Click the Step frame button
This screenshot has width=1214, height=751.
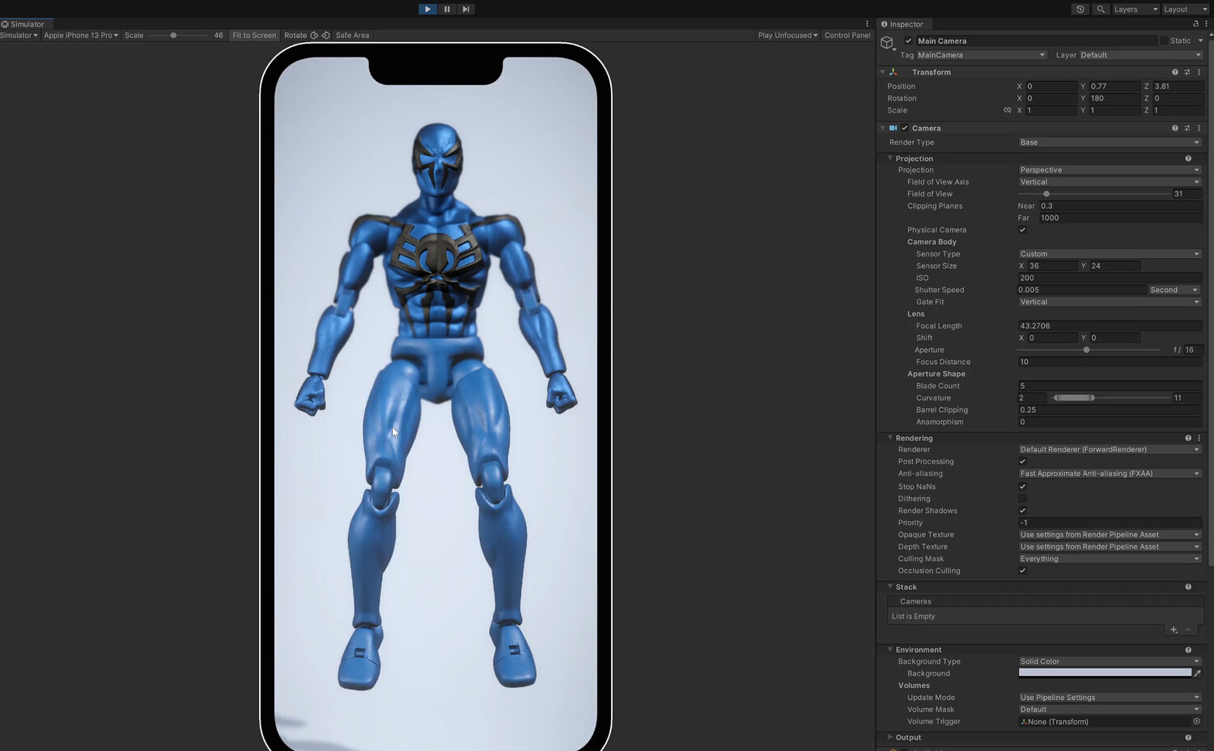pyautogui.click(x=465, y=9)
